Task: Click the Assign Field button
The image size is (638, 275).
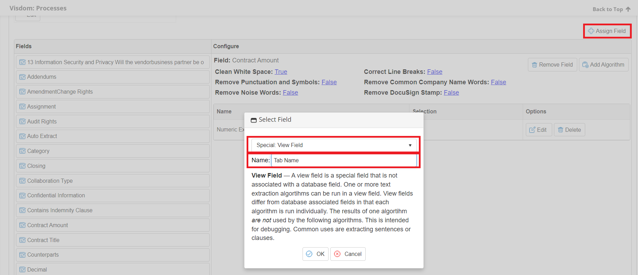Action: point(607,31)
